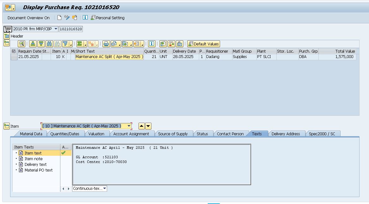The width and height of the screenshot is (369, 204).
Task: Collapse the Item detail section
Action: point(7,126)
